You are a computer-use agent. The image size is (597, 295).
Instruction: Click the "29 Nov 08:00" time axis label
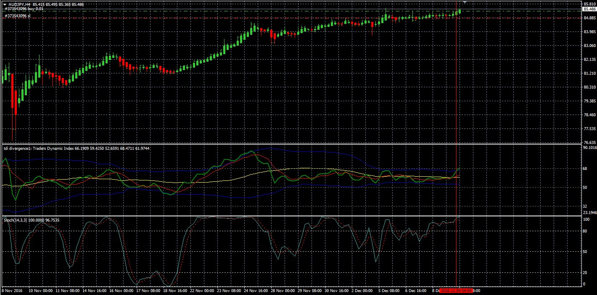[x=310, y=290]
